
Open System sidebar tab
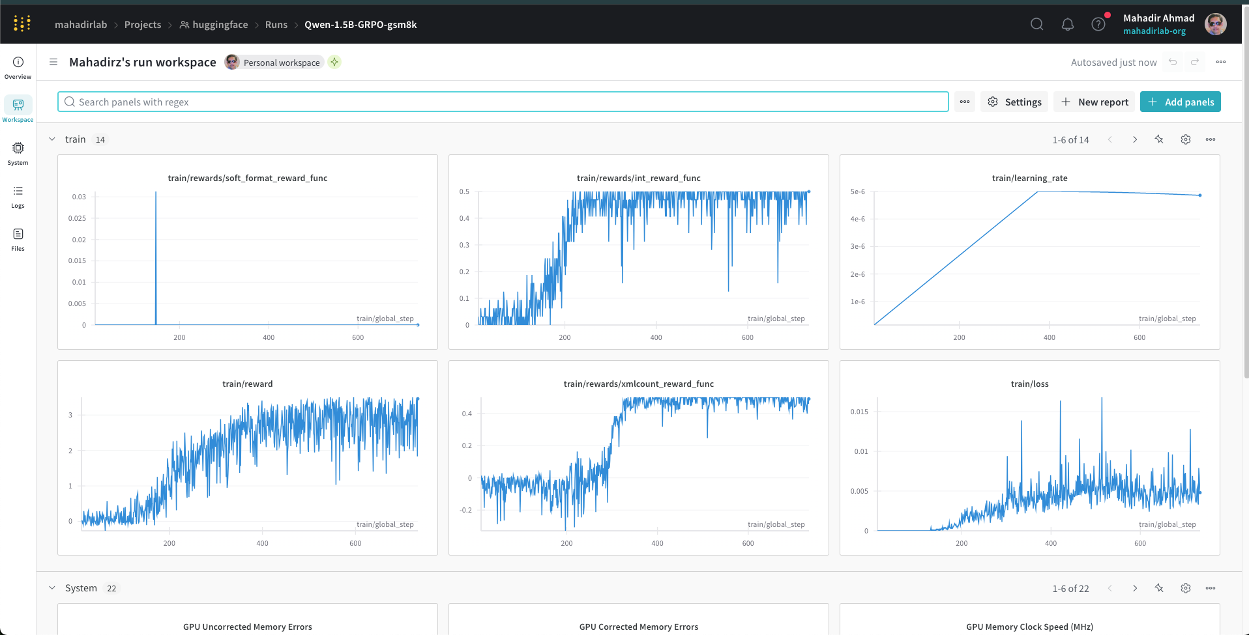[x=18, y=153]
